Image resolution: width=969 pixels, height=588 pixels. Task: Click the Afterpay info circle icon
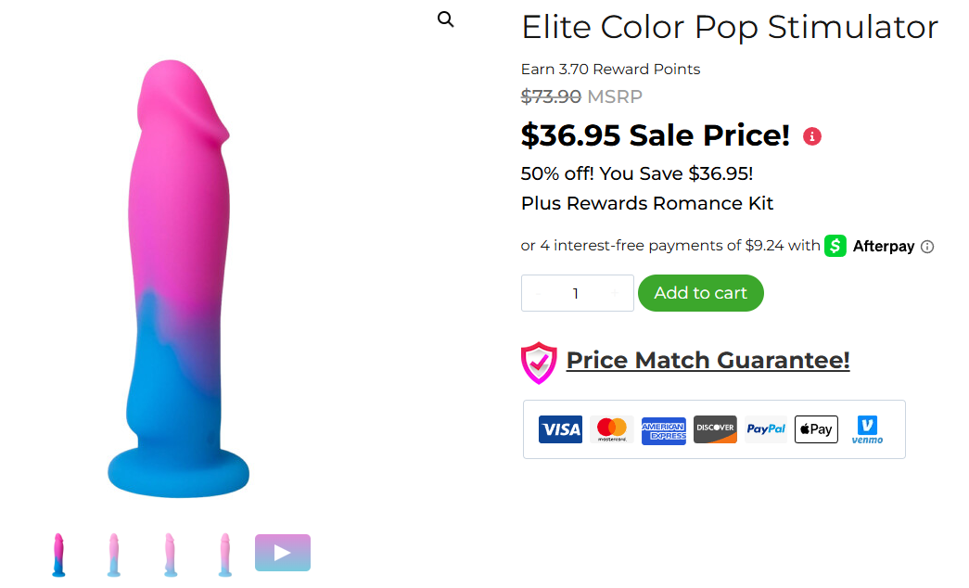click(927, 247)
